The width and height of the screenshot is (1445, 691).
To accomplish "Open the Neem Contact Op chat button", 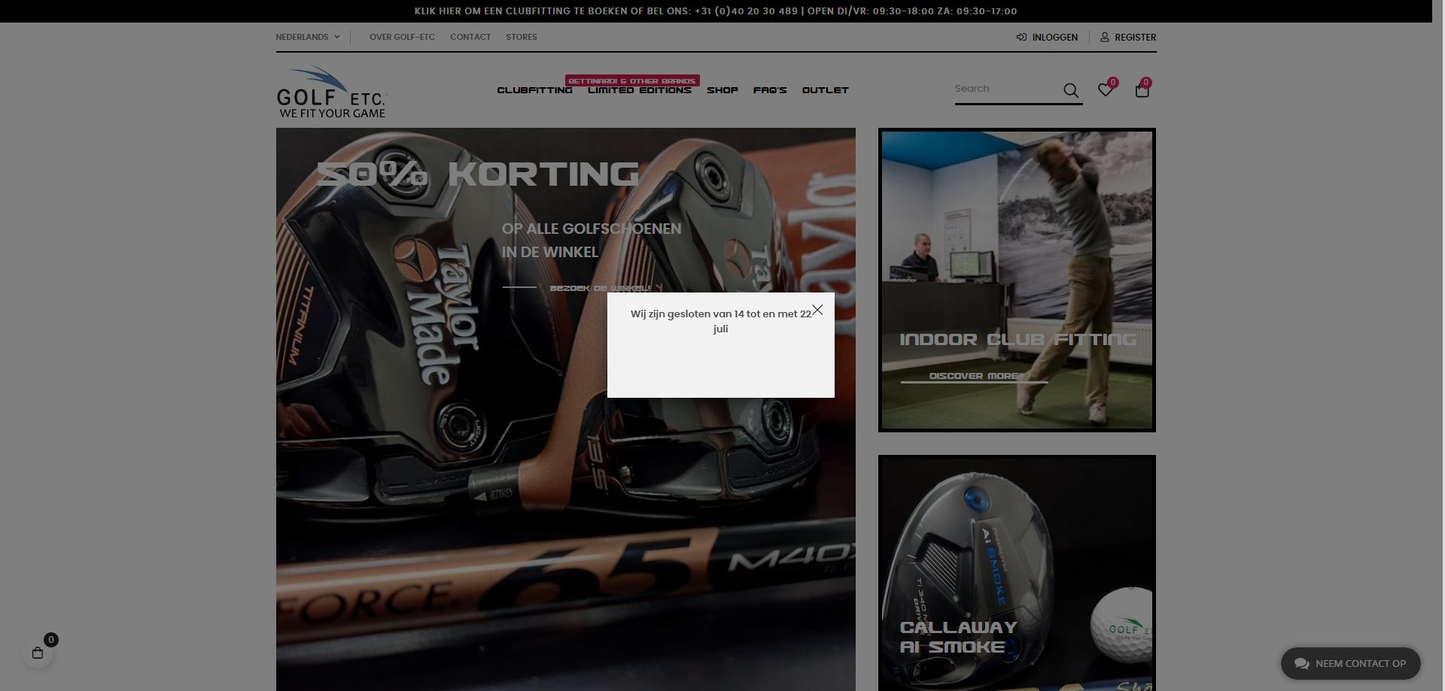I will (x=1351, y=663).
